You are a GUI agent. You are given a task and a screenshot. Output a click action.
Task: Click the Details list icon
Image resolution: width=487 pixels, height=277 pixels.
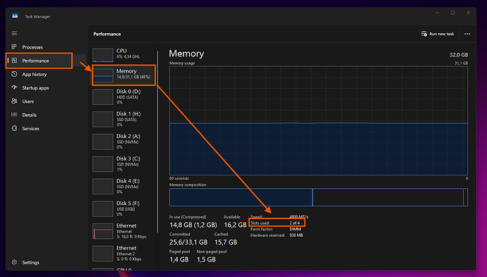[x=14, y=115]
